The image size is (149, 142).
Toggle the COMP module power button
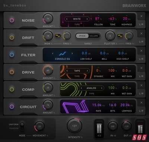12,89
